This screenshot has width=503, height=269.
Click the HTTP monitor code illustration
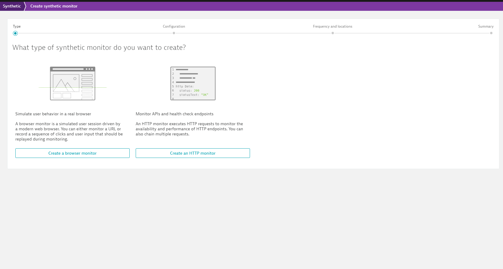tap(193, 83)
